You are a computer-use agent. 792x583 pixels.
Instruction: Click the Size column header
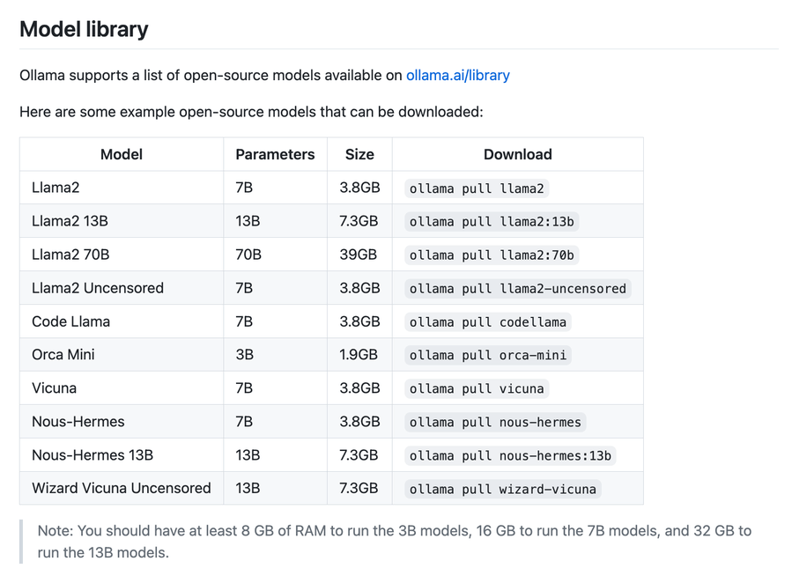pos(359,154)
